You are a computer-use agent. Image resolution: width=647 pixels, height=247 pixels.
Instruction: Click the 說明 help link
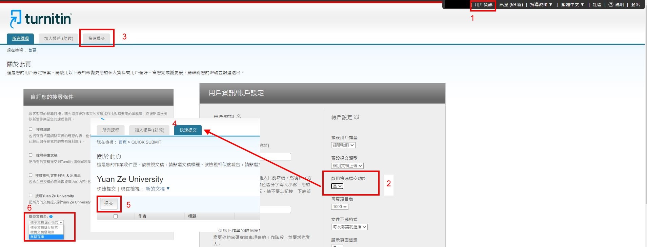[x=620, y=4]
